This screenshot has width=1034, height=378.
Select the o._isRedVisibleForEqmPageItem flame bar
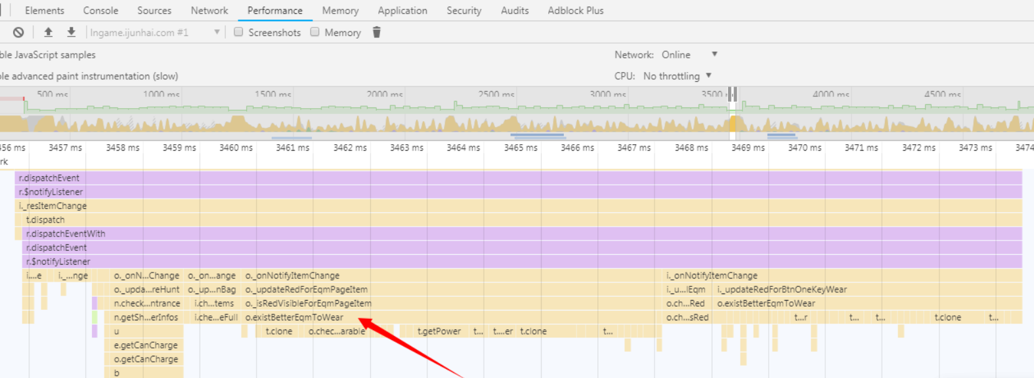pos(452,303)
